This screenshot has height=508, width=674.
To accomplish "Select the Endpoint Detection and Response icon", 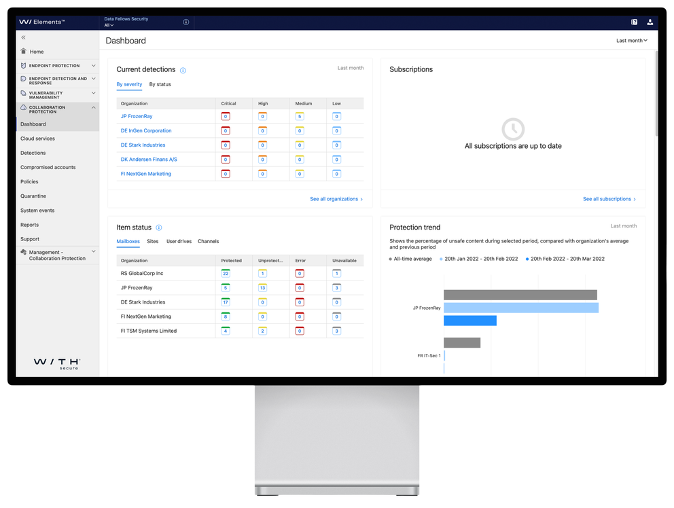I will 22,79.
